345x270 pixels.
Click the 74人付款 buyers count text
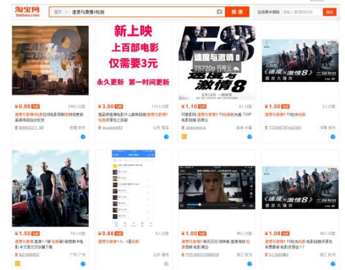tap(77, 234)
